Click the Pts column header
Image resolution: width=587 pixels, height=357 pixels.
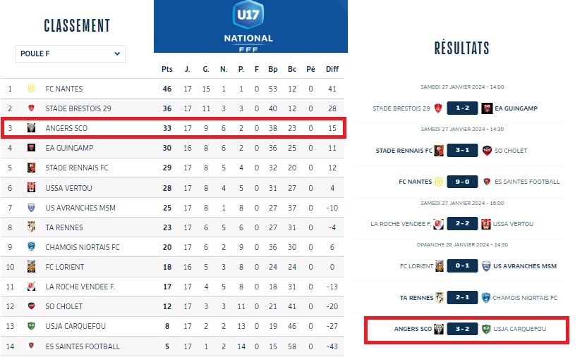[167, 69]
